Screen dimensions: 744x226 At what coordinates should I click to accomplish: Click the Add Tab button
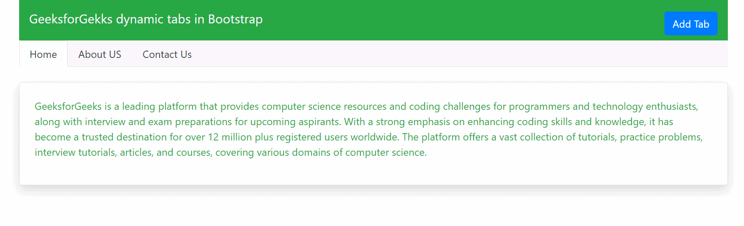[690, 24]
